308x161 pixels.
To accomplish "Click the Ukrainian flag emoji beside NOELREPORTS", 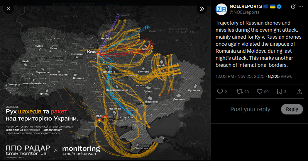I will point(273,6).
